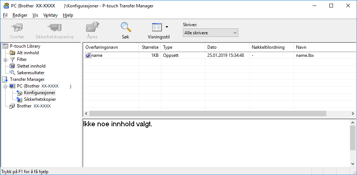Open the Fil menu
The image size is (357, 175).
(5, 15)
